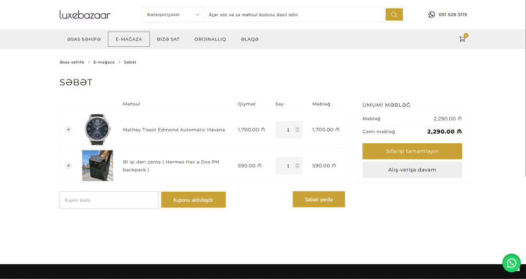
Task: Focus the Kupon kodu input field
Action: click(109, 200)
